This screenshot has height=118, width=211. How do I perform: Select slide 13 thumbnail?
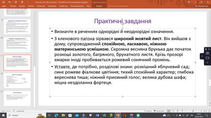pos(17,98)
